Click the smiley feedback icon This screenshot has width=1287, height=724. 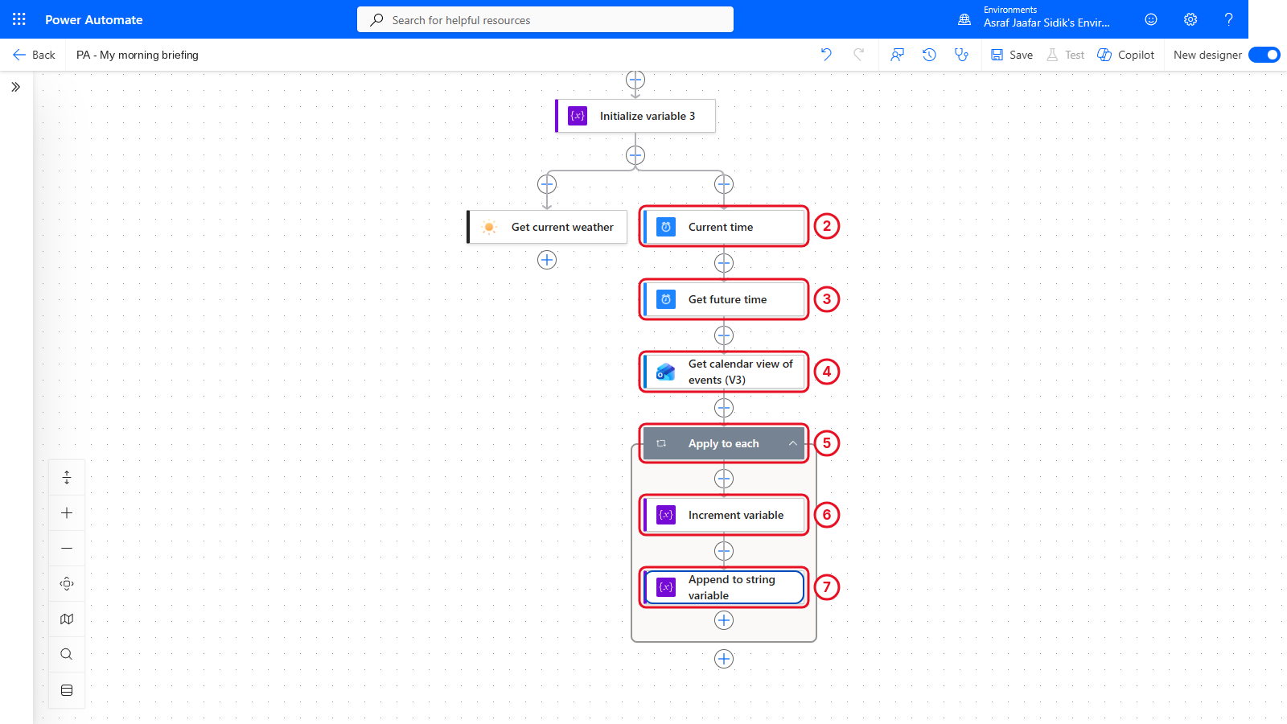tap(1151, 19)
